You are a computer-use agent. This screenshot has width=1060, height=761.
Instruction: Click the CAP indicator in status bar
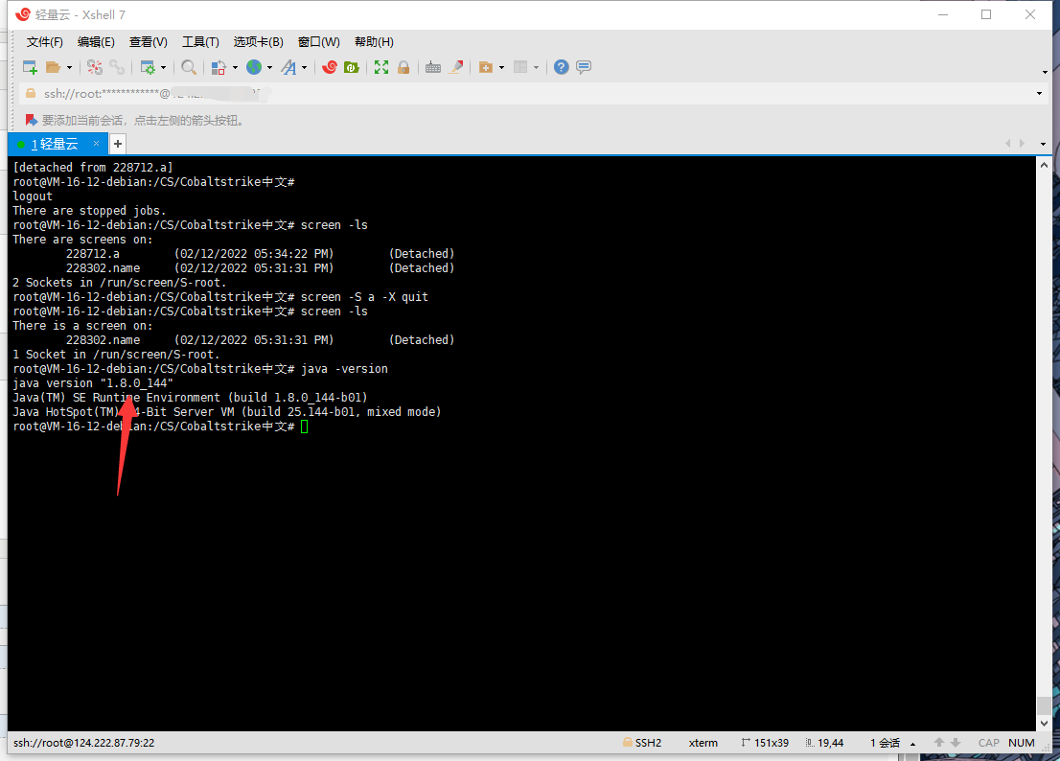(989, 743)
